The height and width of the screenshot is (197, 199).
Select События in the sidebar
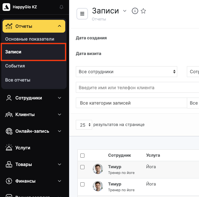[x=15, y=66]
